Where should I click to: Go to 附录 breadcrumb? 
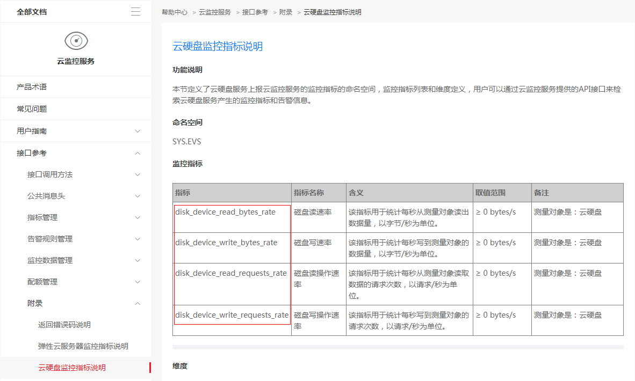click(x=285, y=12)
